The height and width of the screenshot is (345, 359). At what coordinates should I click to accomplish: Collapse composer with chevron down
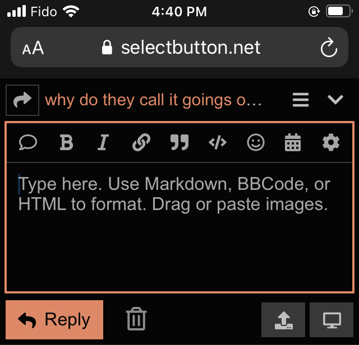click(x=335, y=100)
